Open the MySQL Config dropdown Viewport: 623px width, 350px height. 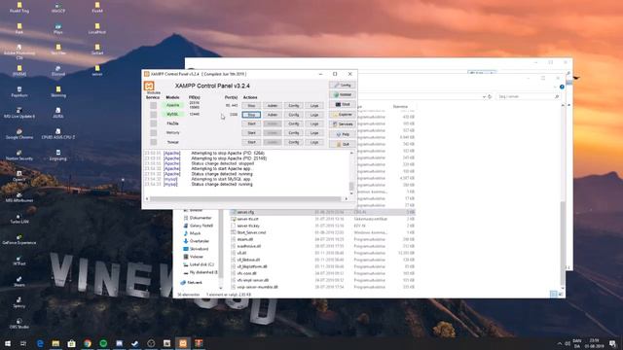[293, 115]
